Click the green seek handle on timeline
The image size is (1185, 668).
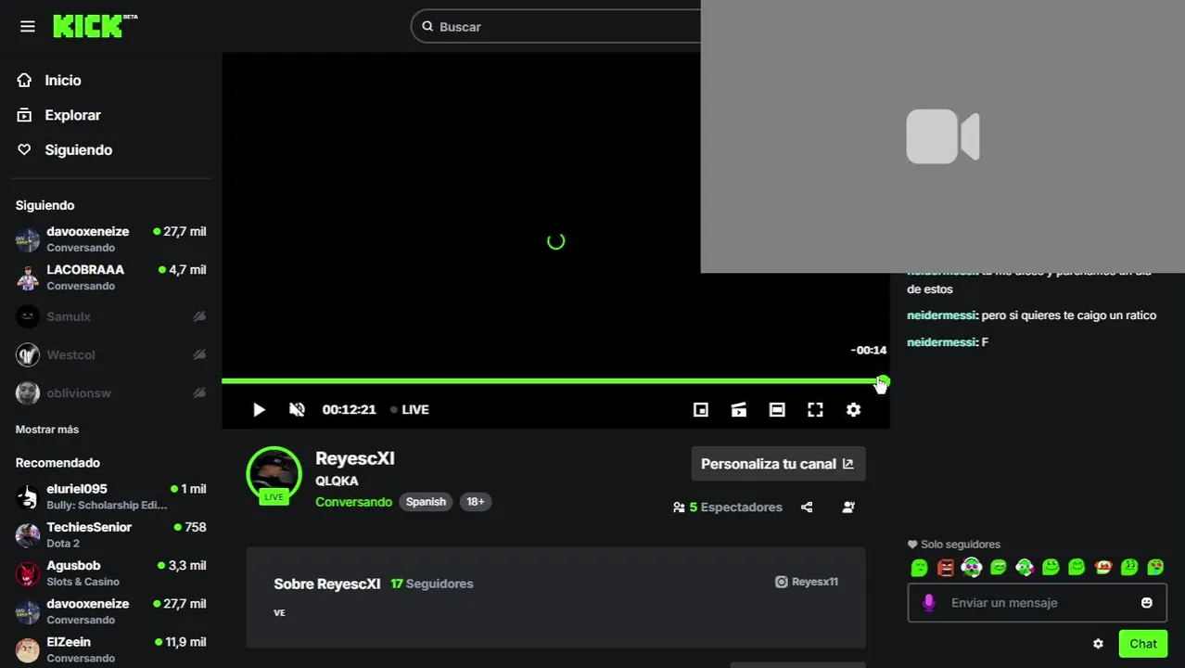(x=883, y=381)
